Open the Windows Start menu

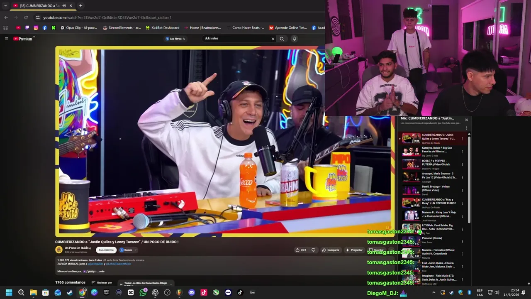[9, 292]
